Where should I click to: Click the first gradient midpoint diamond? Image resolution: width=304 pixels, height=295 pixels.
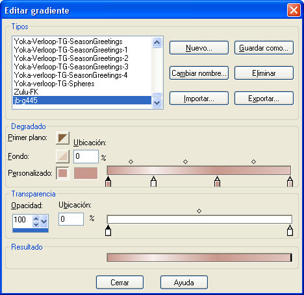[x=131, y=161]
